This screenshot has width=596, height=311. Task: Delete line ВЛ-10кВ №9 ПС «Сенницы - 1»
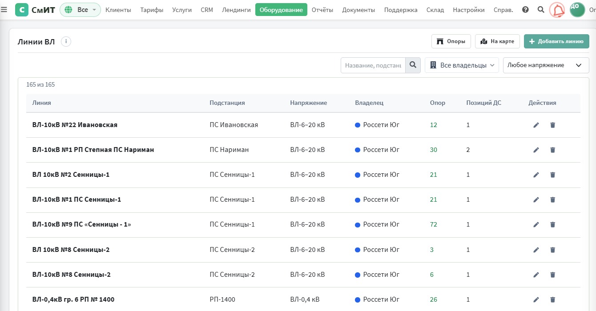click(552, 225)
